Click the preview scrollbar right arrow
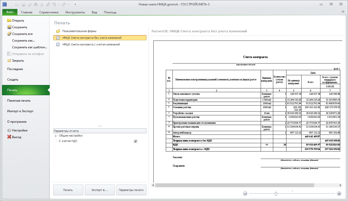Image resolution: width=348 pixels, height=201 pixels. pyautogui.click(x=341, y=185)
